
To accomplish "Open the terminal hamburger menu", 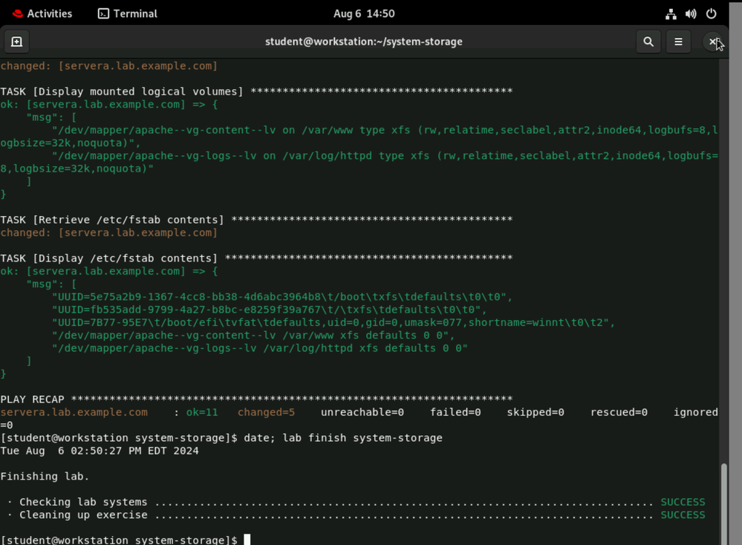I will (x=678, y=42).
